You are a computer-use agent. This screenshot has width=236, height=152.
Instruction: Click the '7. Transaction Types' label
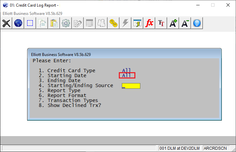click(68, 100)
